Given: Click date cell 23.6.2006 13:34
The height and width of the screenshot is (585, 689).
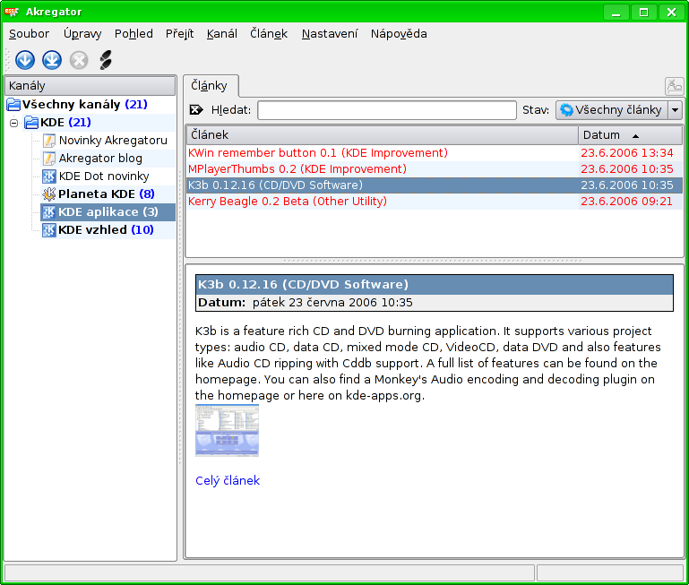Looking at the screenshot, I should pos(626,153).
